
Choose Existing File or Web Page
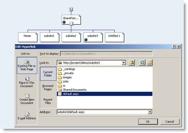tap(27, 65)
